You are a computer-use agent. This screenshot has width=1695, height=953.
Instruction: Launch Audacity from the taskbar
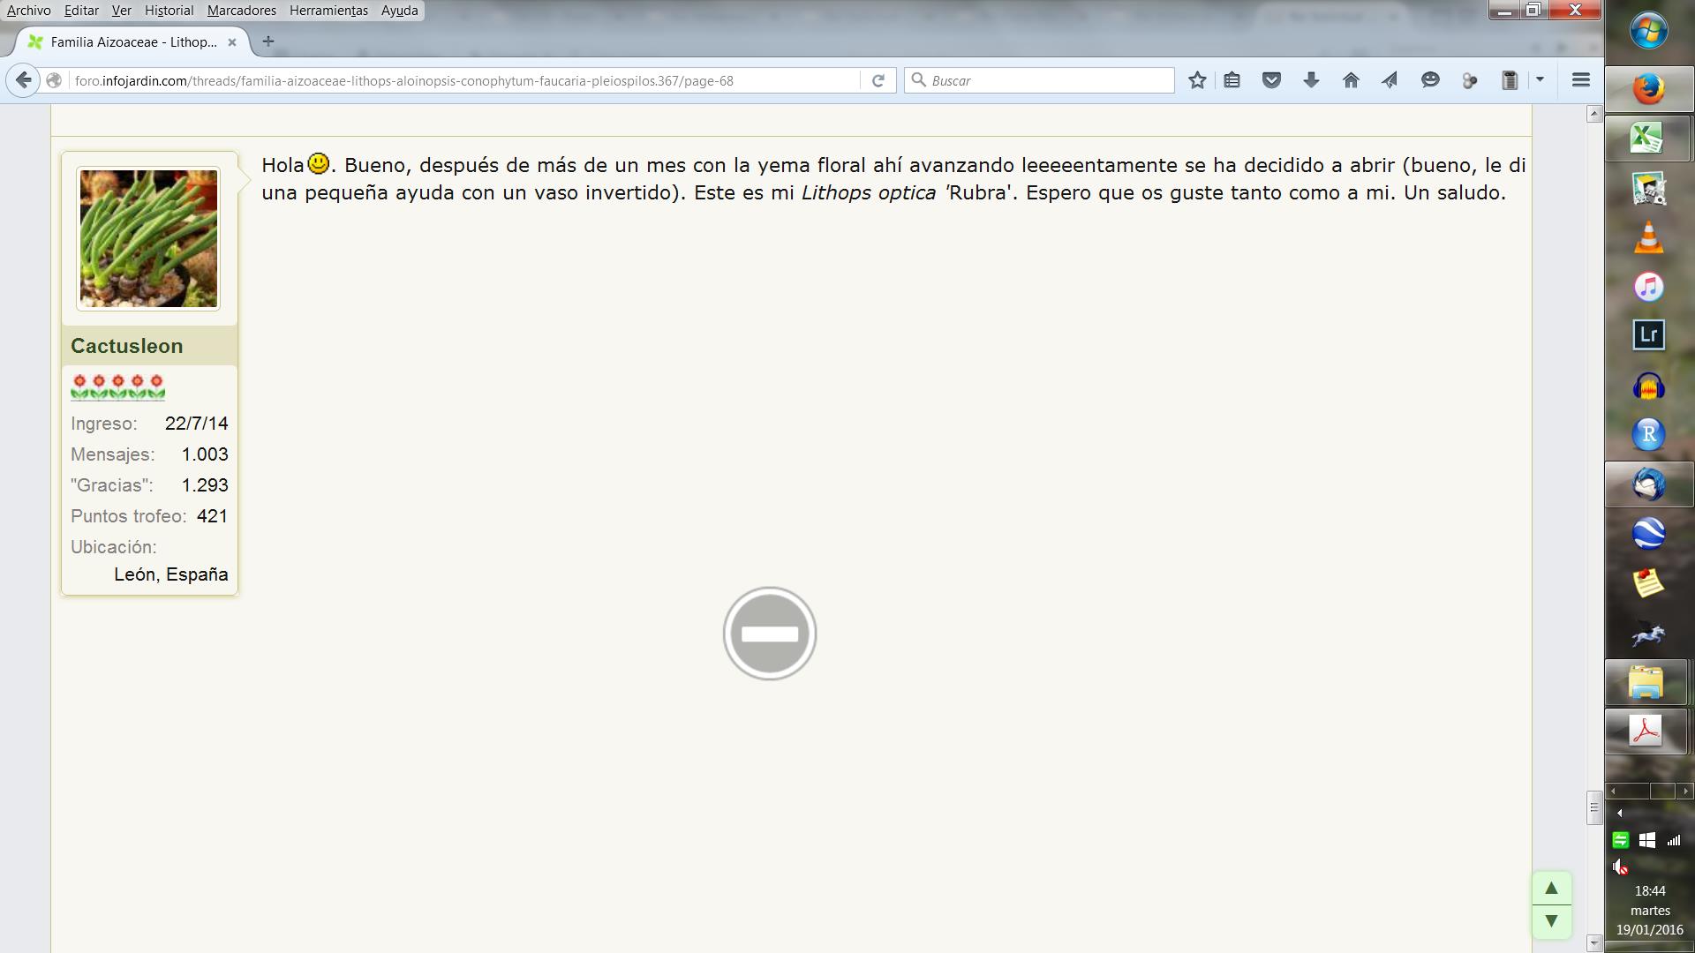point(1648,385)
